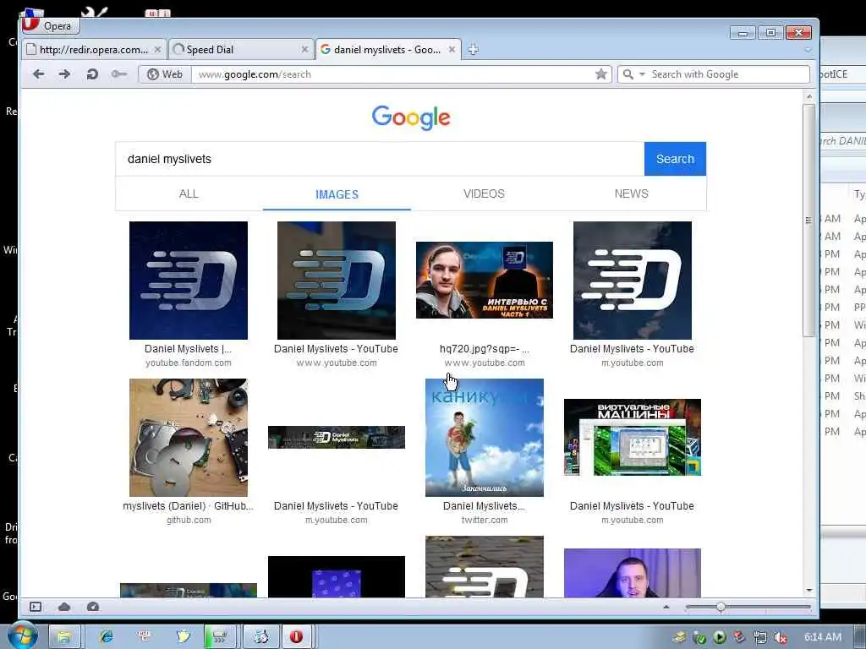Image resolution: width=866 pixels, height=649 pixels.
Task: Click the Daniel Myslivets |... caption
Action: 188,349
